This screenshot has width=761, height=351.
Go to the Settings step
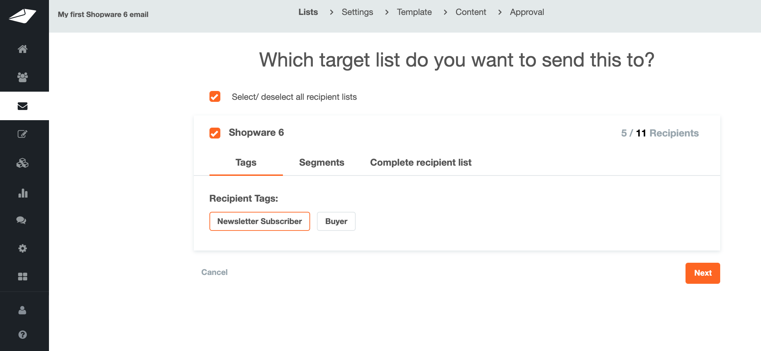(x=357, y=12)
